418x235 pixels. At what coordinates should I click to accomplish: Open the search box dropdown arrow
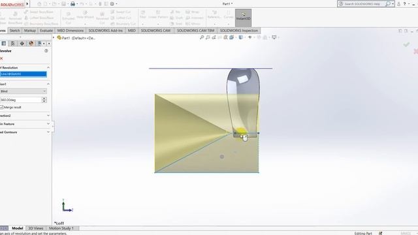(393, 4)
